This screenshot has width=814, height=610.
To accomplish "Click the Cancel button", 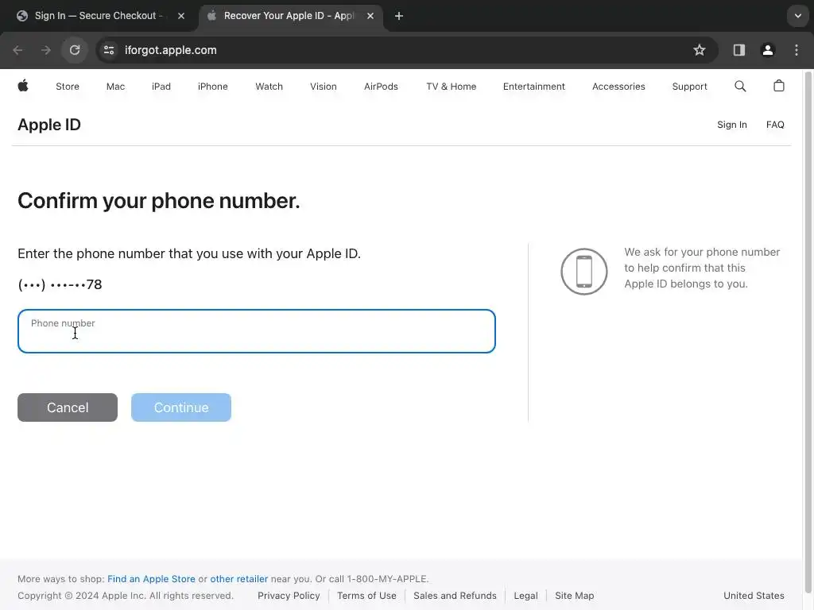I will pyautogui.click(x=68, y=407).
